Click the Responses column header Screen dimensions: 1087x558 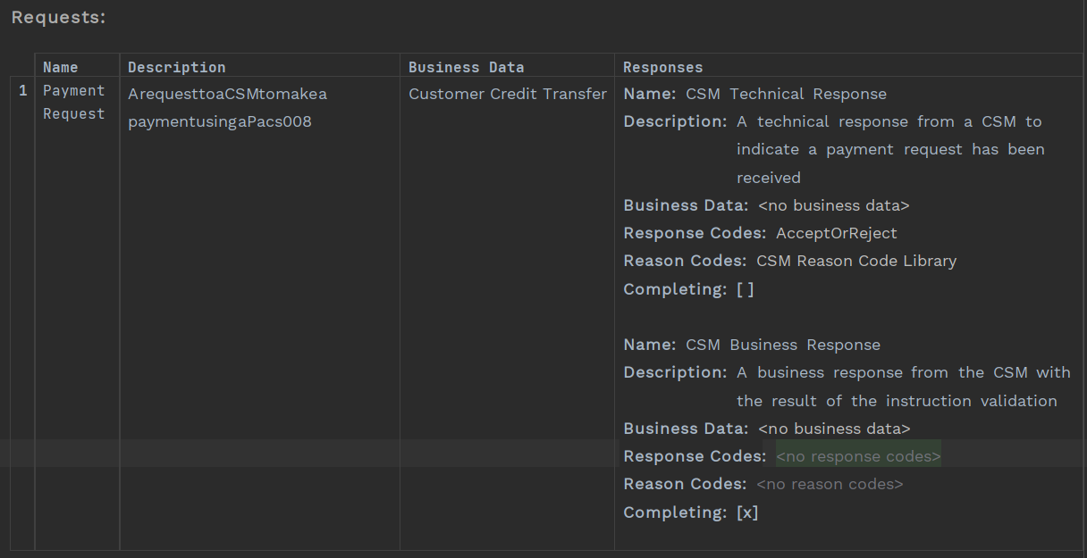click(662, 67)
